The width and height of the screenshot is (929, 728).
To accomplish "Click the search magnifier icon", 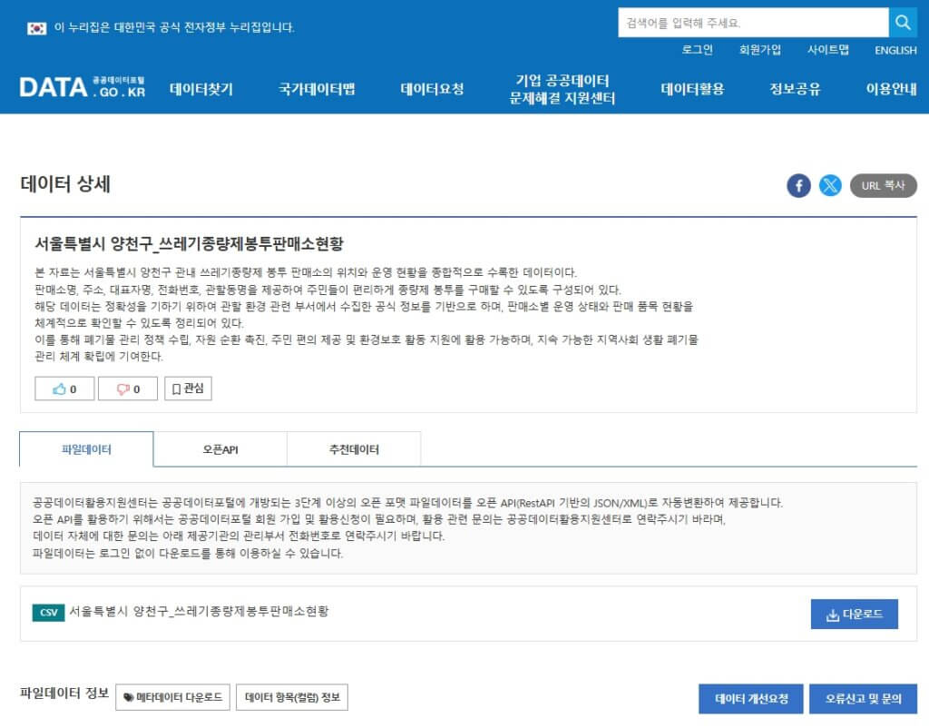I will pyautogui.click(x=903, y=20).
